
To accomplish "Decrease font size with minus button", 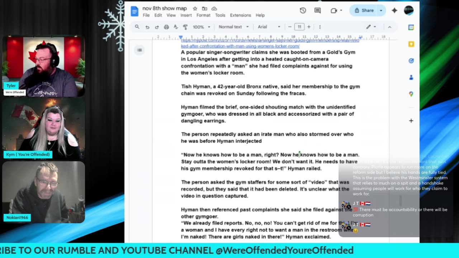I will 290,27.
